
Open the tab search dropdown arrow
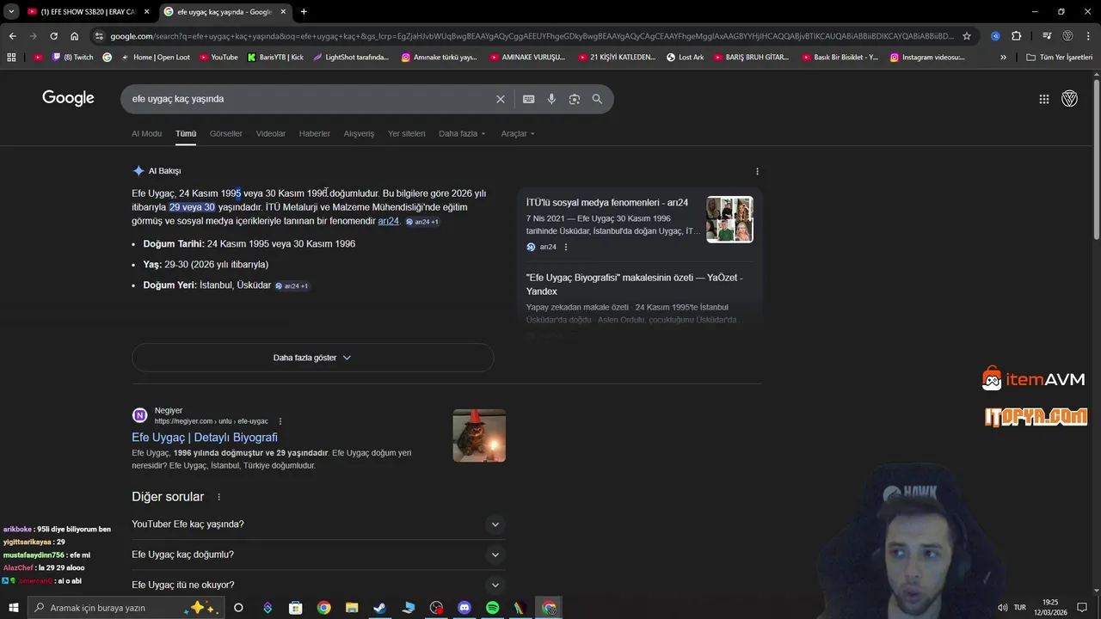coord(11,11)
